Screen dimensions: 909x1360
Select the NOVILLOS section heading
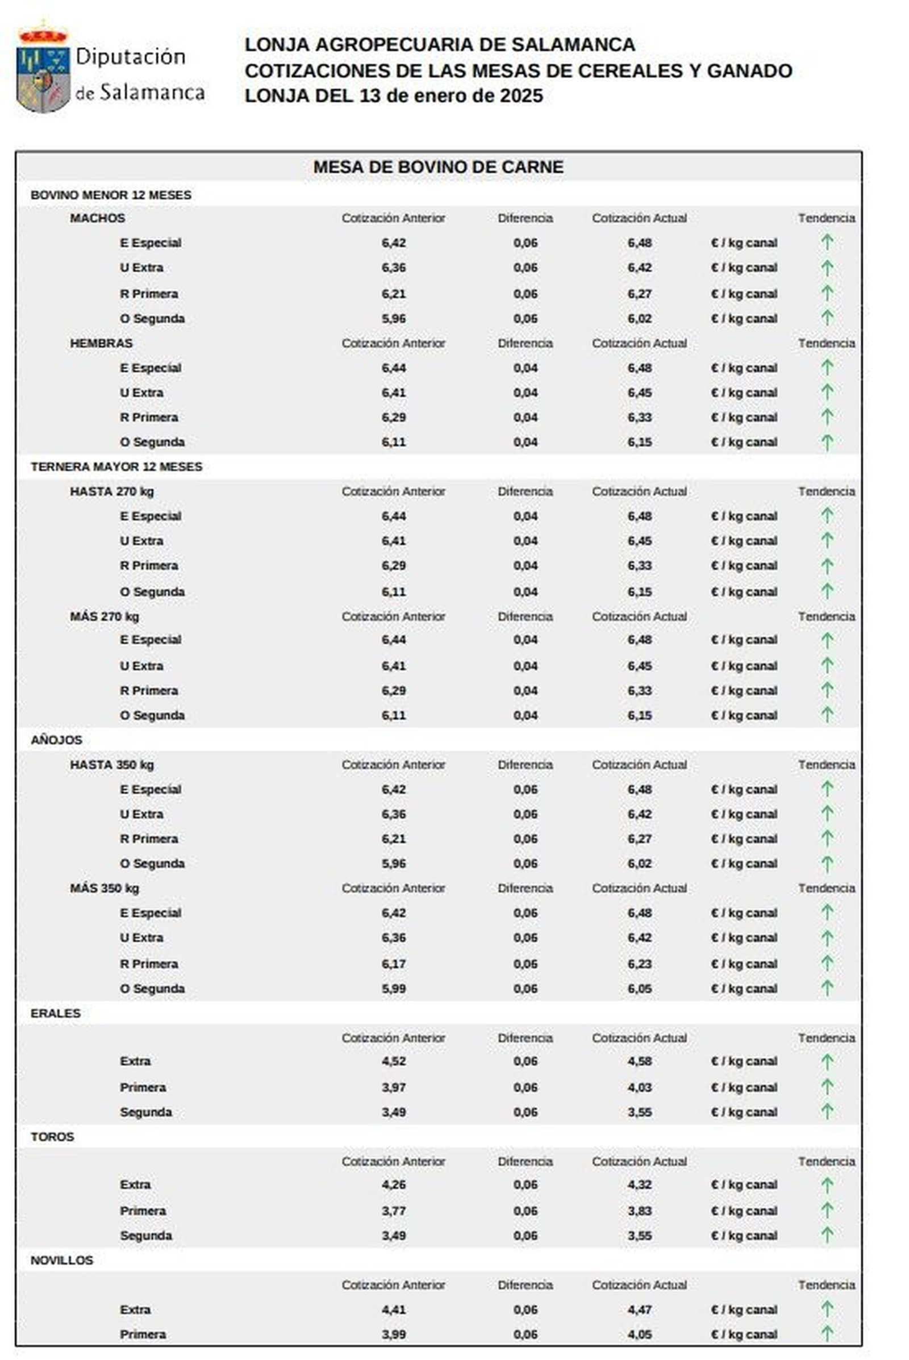(x=61, y=1260)
